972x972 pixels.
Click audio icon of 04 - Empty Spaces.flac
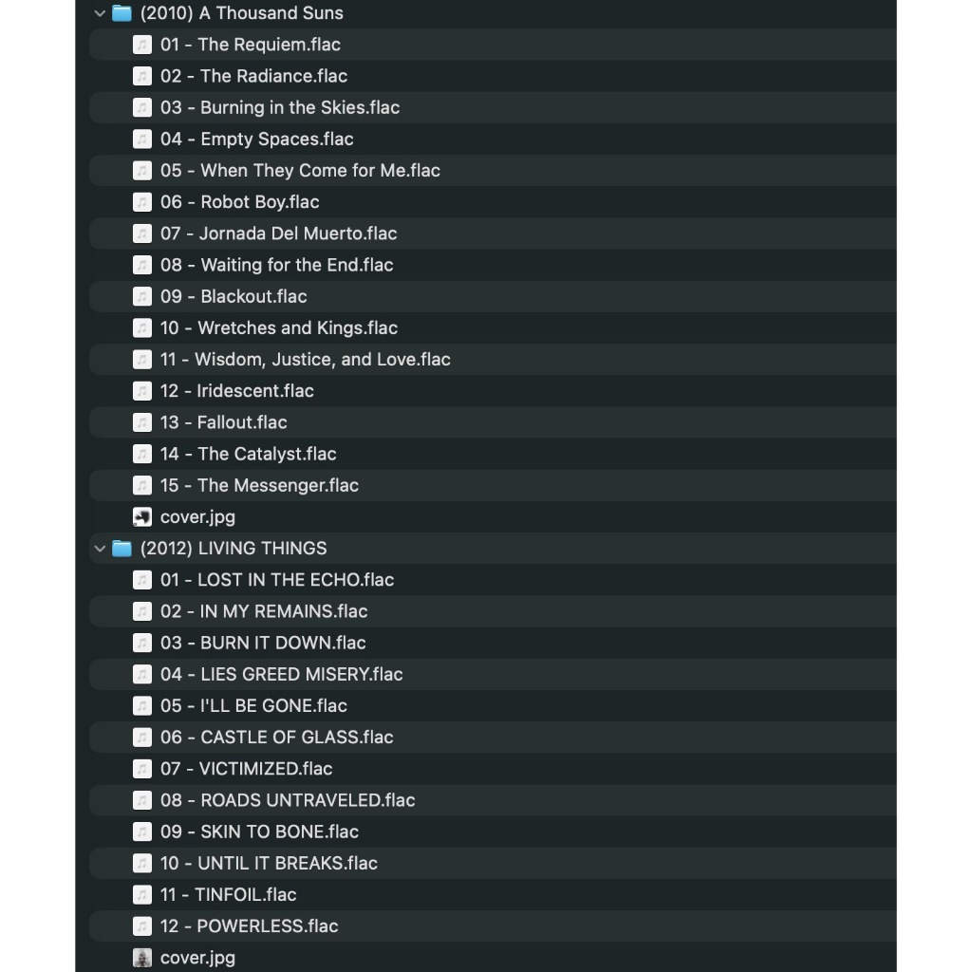pyautogui.click(x=142, y=139)
